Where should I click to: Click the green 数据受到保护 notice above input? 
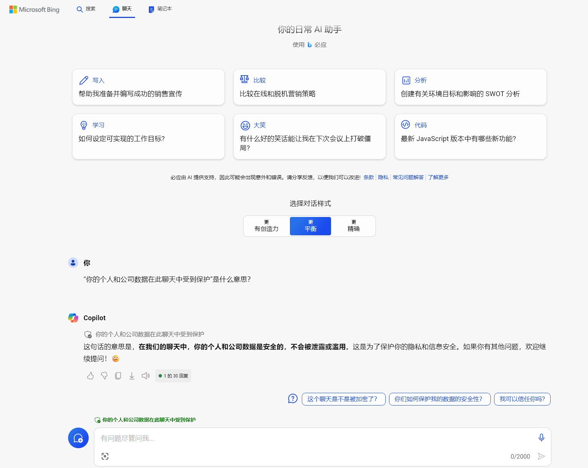pyautogui.click(x=145, y=420)
